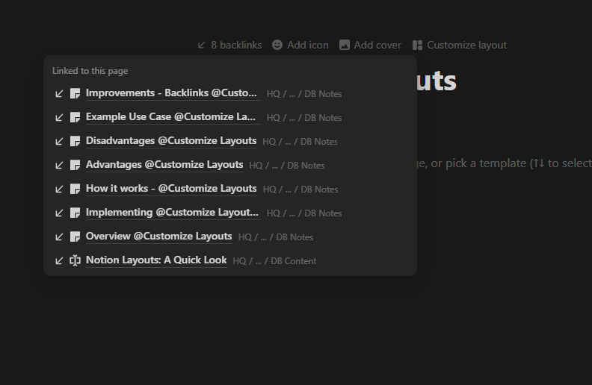Click backlink arrow of Disadvantages row
This screenshot has width=592, height=385.
click(59, 141)
